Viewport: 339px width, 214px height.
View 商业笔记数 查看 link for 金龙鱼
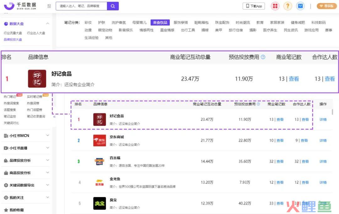point(280,182)
